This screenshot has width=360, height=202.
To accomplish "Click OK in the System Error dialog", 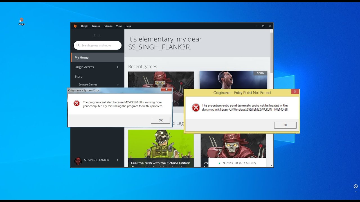I will click(x=161, y=120).
